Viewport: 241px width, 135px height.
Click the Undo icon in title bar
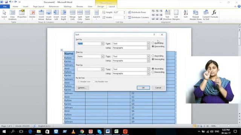(10, 2)
